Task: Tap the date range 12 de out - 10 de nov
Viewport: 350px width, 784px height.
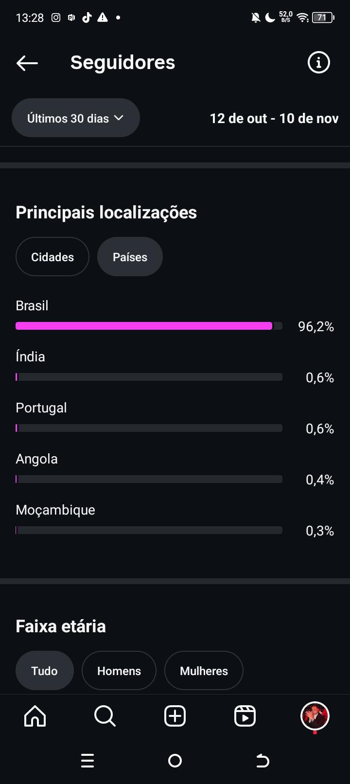Action: [274, 119]
